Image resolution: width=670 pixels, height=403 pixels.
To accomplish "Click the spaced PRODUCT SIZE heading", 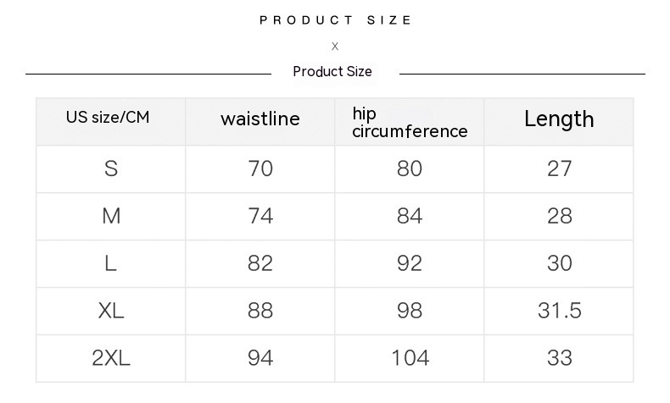I will coord(335,20).
